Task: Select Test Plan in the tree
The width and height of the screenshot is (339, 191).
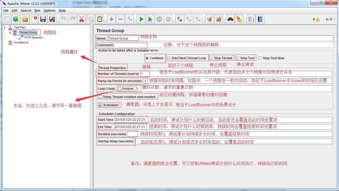Action: point(20,27)
